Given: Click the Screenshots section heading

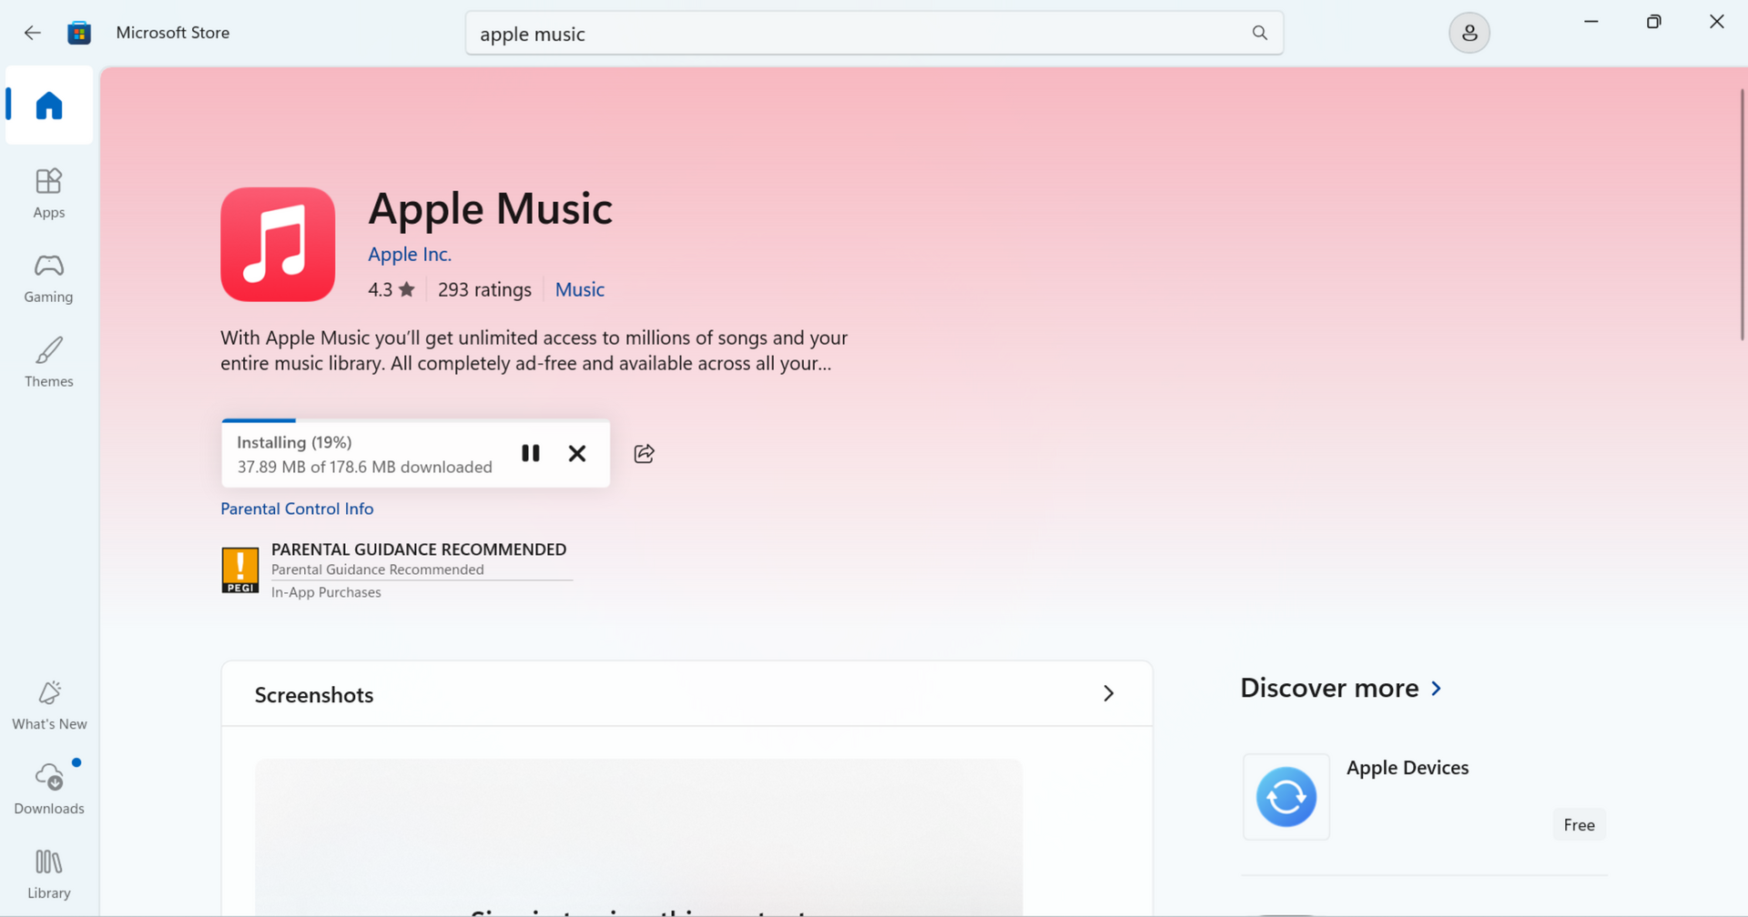Looking at the screenshot, I should point(314,695).
